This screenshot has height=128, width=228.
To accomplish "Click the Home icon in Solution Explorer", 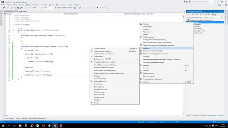I will 193,14.
